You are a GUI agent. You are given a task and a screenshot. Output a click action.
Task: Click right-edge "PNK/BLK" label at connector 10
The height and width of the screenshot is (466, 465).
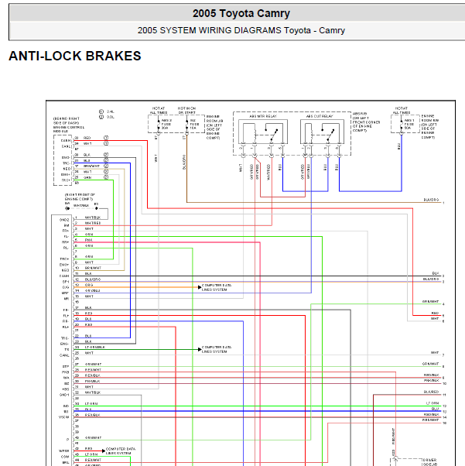click(432, 380)
